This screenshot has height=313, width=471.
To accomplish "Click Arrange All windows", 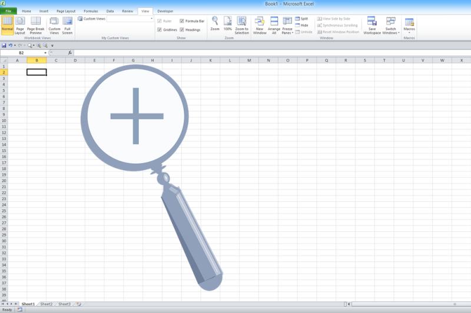I will click(274, 25).
